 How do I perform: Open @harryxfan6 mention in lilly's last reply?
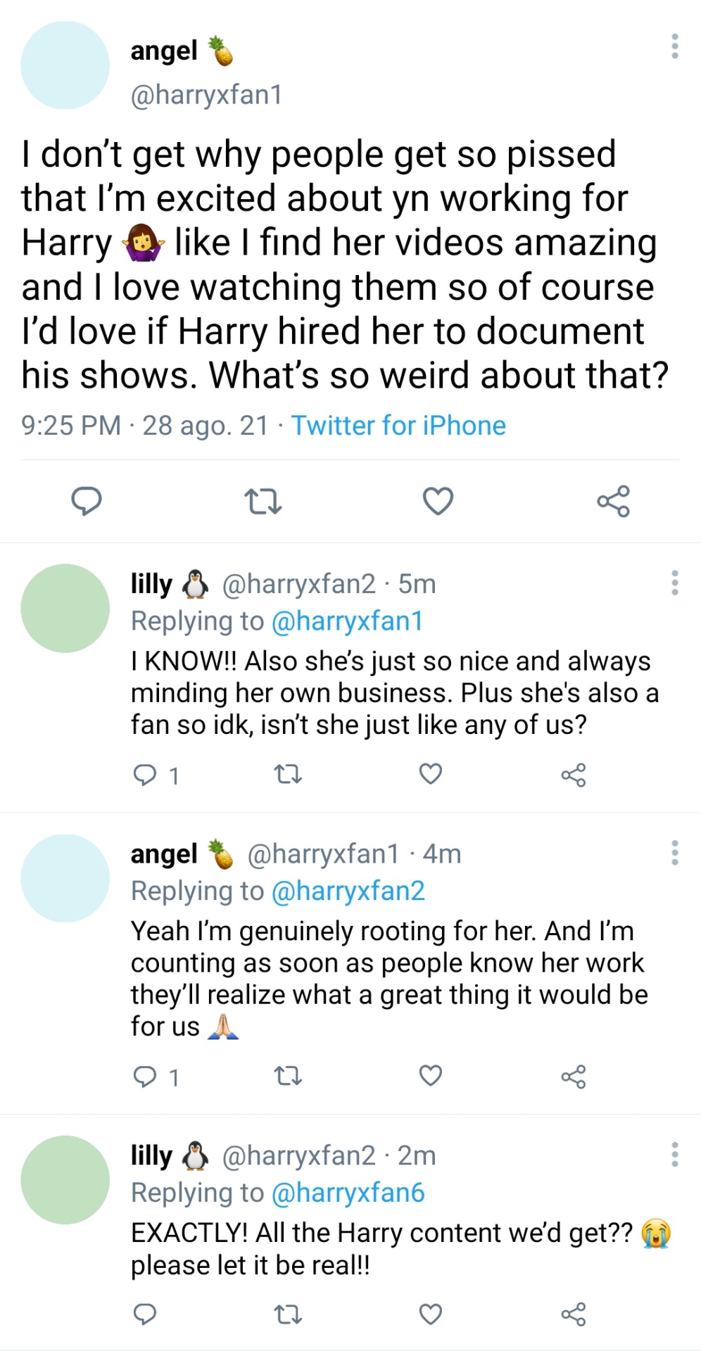(x=348, y=1193)
